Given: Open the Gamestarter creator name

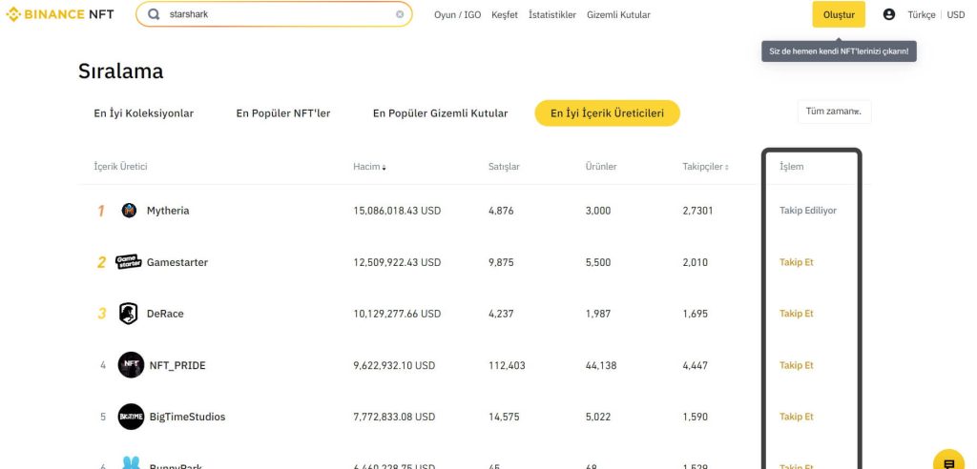Looking at the screenshot, I should pyautogui.click(x=177, y=262).
